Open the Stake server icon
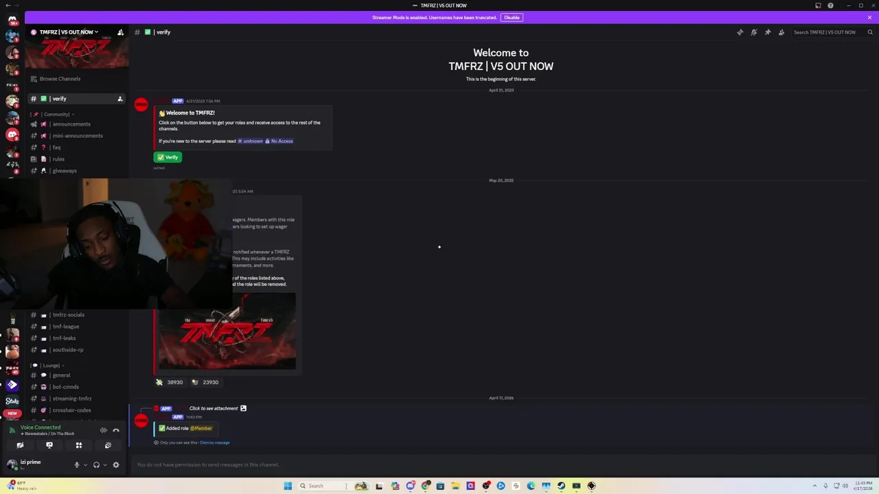The image size is (879, 494). pos(12,401)
